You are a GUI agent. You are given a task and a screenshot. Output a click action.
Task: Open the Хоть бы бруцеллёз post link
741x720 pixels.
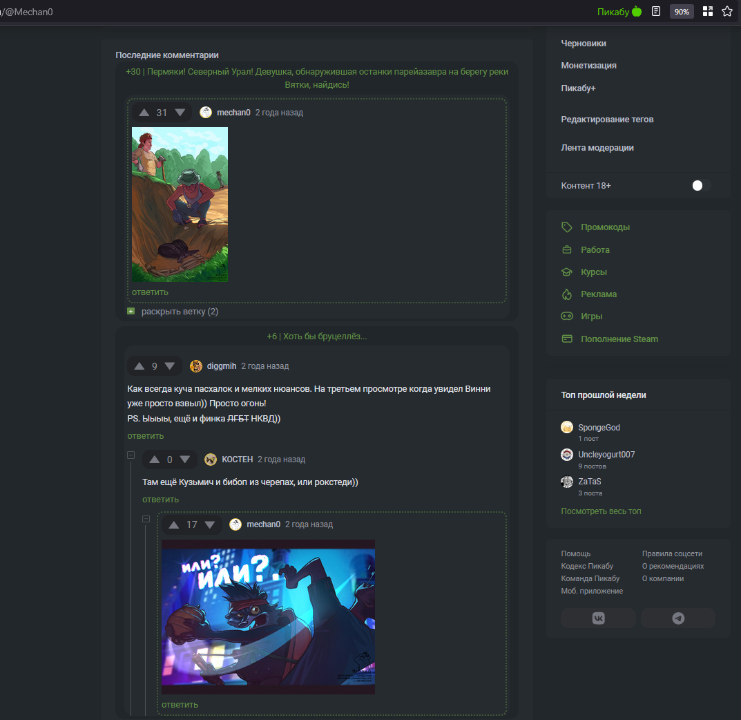(316, 336)
